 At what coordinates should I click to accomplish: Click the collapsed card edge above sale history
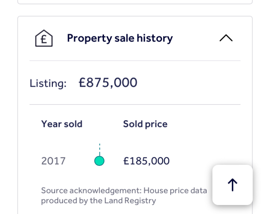135,3
